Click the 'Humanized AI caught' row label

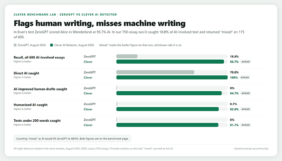[31, 105]
